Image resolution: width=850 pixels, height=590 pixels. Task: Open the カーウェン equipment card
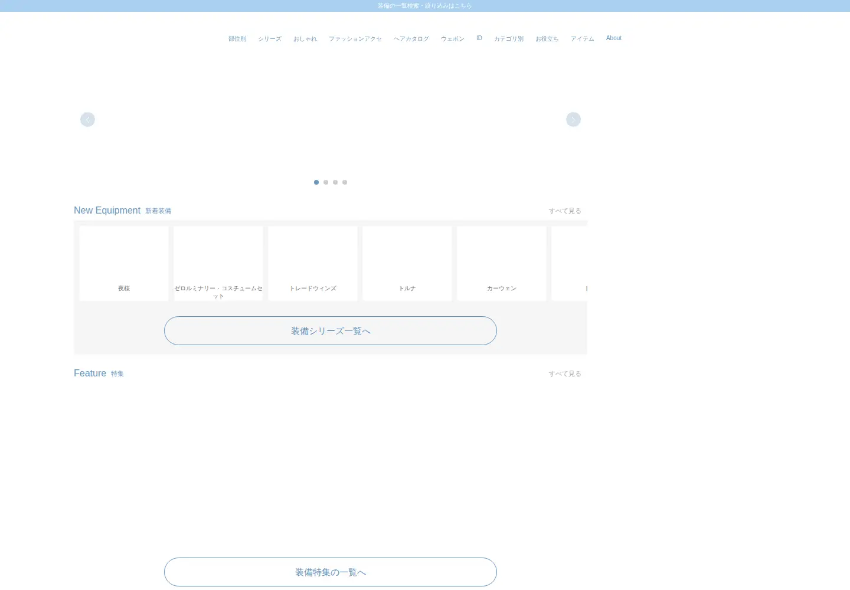coord(502,264)
